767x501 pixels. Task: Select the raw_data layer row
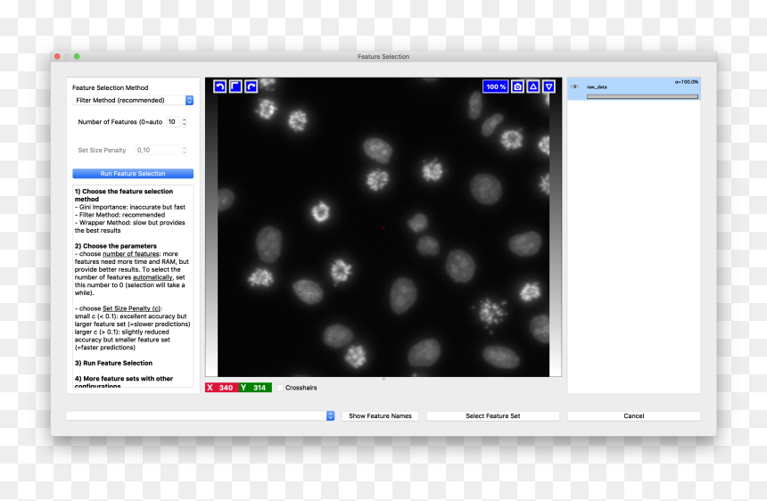tap(634, 89)
